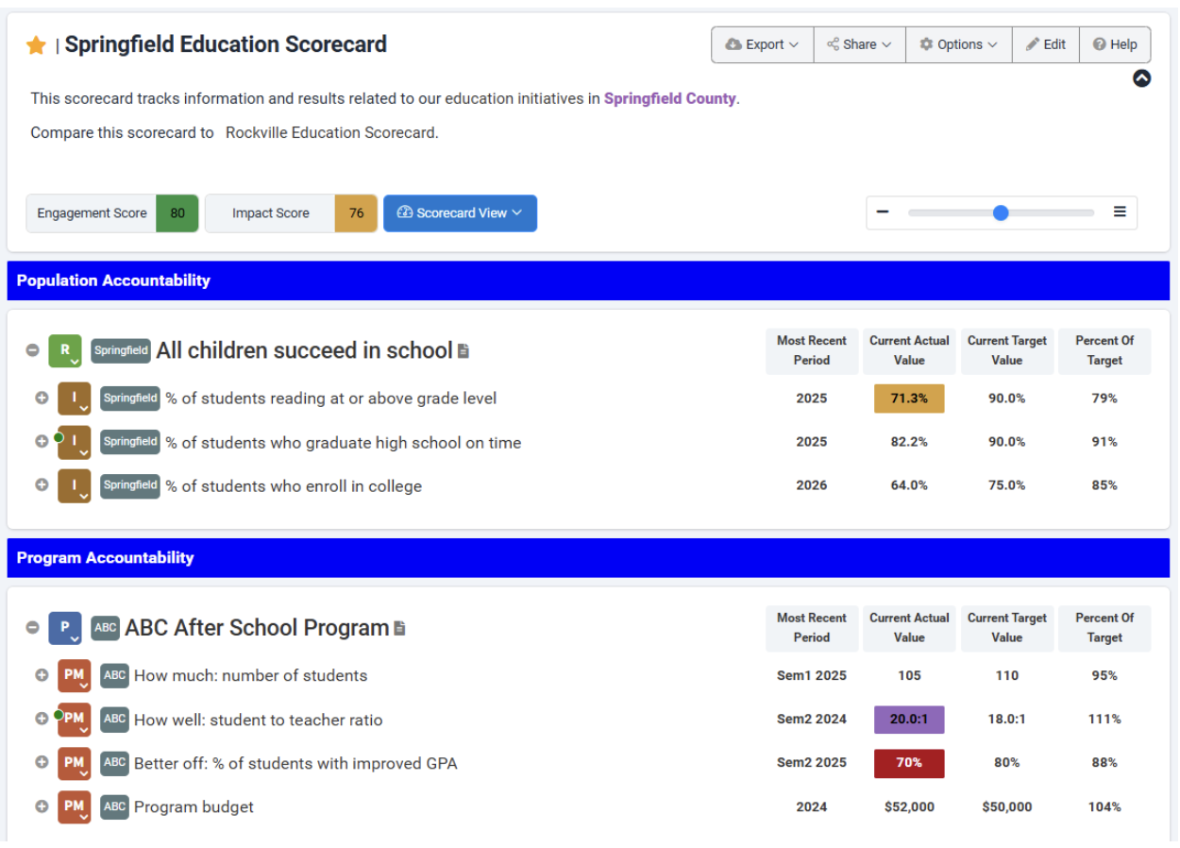Expand the How much: number of students row
This screenshot has height=848, width=1180.
42,675
